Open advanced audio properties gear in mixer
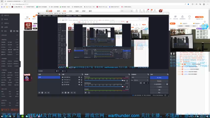Screen dimensions: 210x118 coord(86,93)
